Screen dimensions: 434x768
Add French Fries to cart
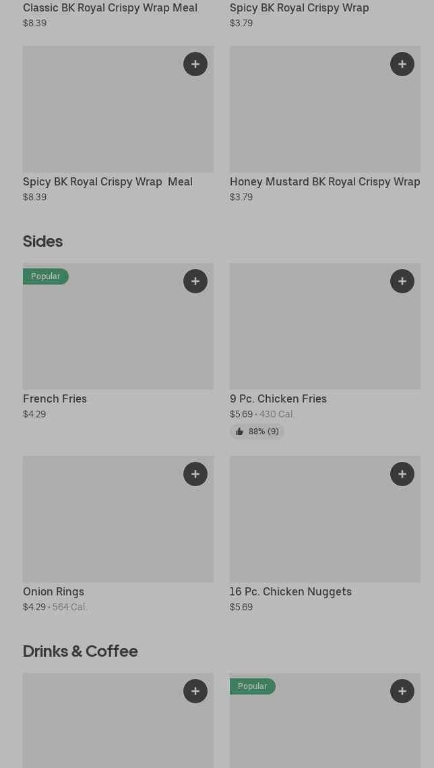[195, 281]
